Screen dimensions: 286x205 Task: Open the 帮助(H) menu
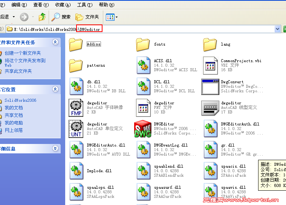tap(107, 5)
